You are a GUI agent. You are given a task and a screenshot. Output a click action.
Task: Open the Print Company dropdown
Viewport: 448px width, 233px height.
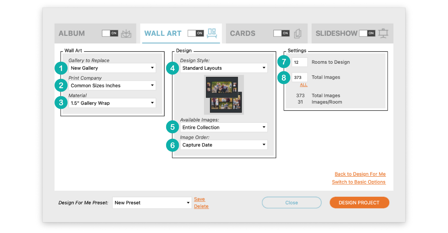112,85
